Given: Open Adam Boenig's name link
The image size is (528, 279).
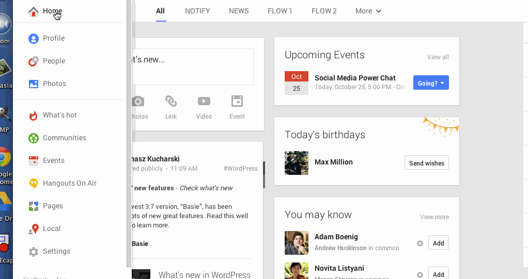Looking at the screenshot, I should coord(336,237).
